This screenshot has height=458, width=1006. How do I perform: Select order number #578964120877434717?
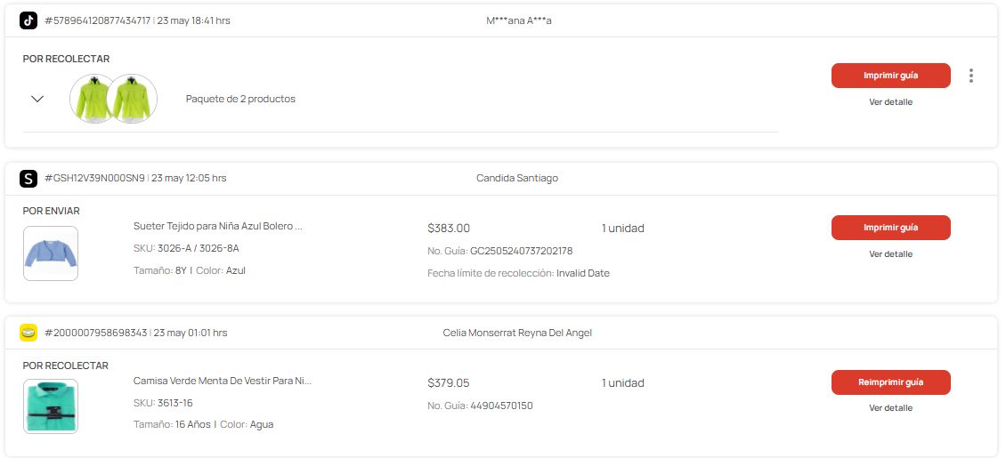pyautogui.click(x=98, y=20)
